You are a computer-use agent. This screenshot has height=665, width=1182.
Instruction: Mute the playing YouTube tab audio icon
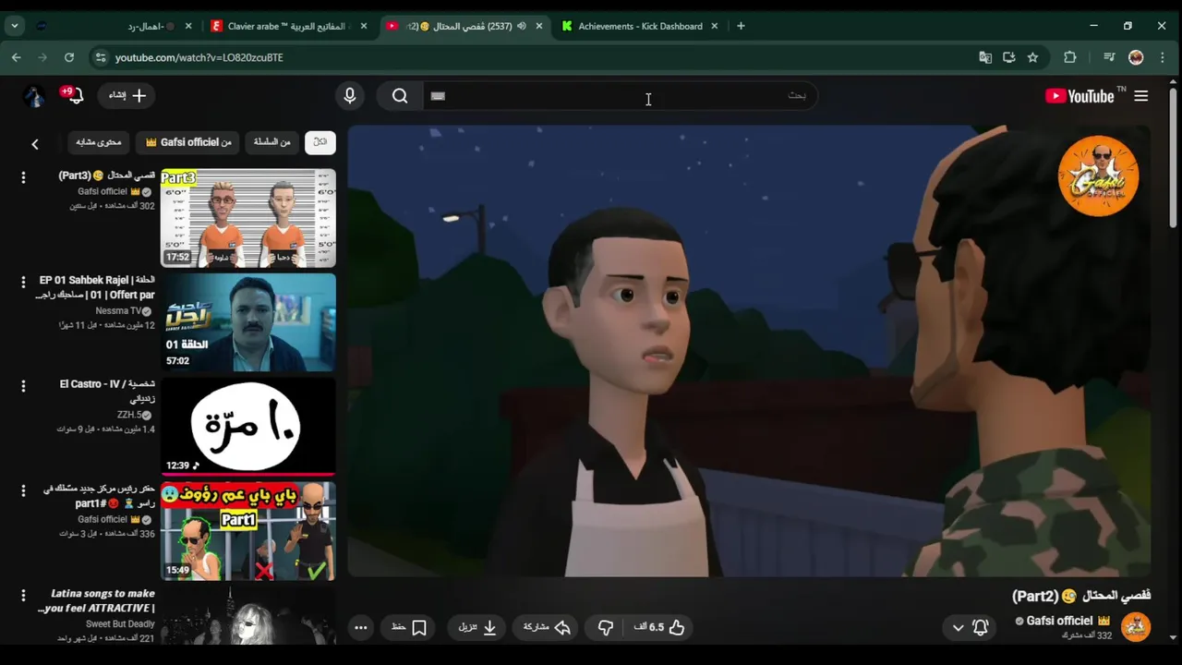522,26
